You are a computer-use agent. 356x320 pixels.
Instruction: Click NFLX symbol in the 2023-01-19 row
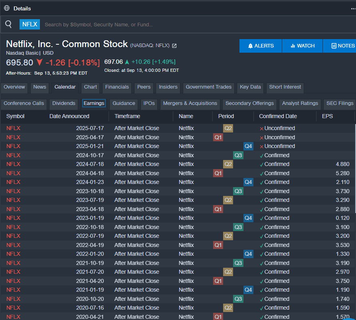pyautogui.click(x=14, y=218)
